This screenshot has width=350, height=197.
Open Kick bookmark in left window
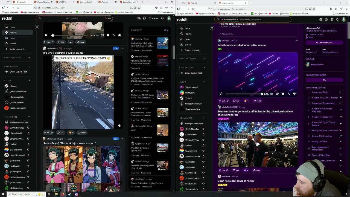pos(79,12)
